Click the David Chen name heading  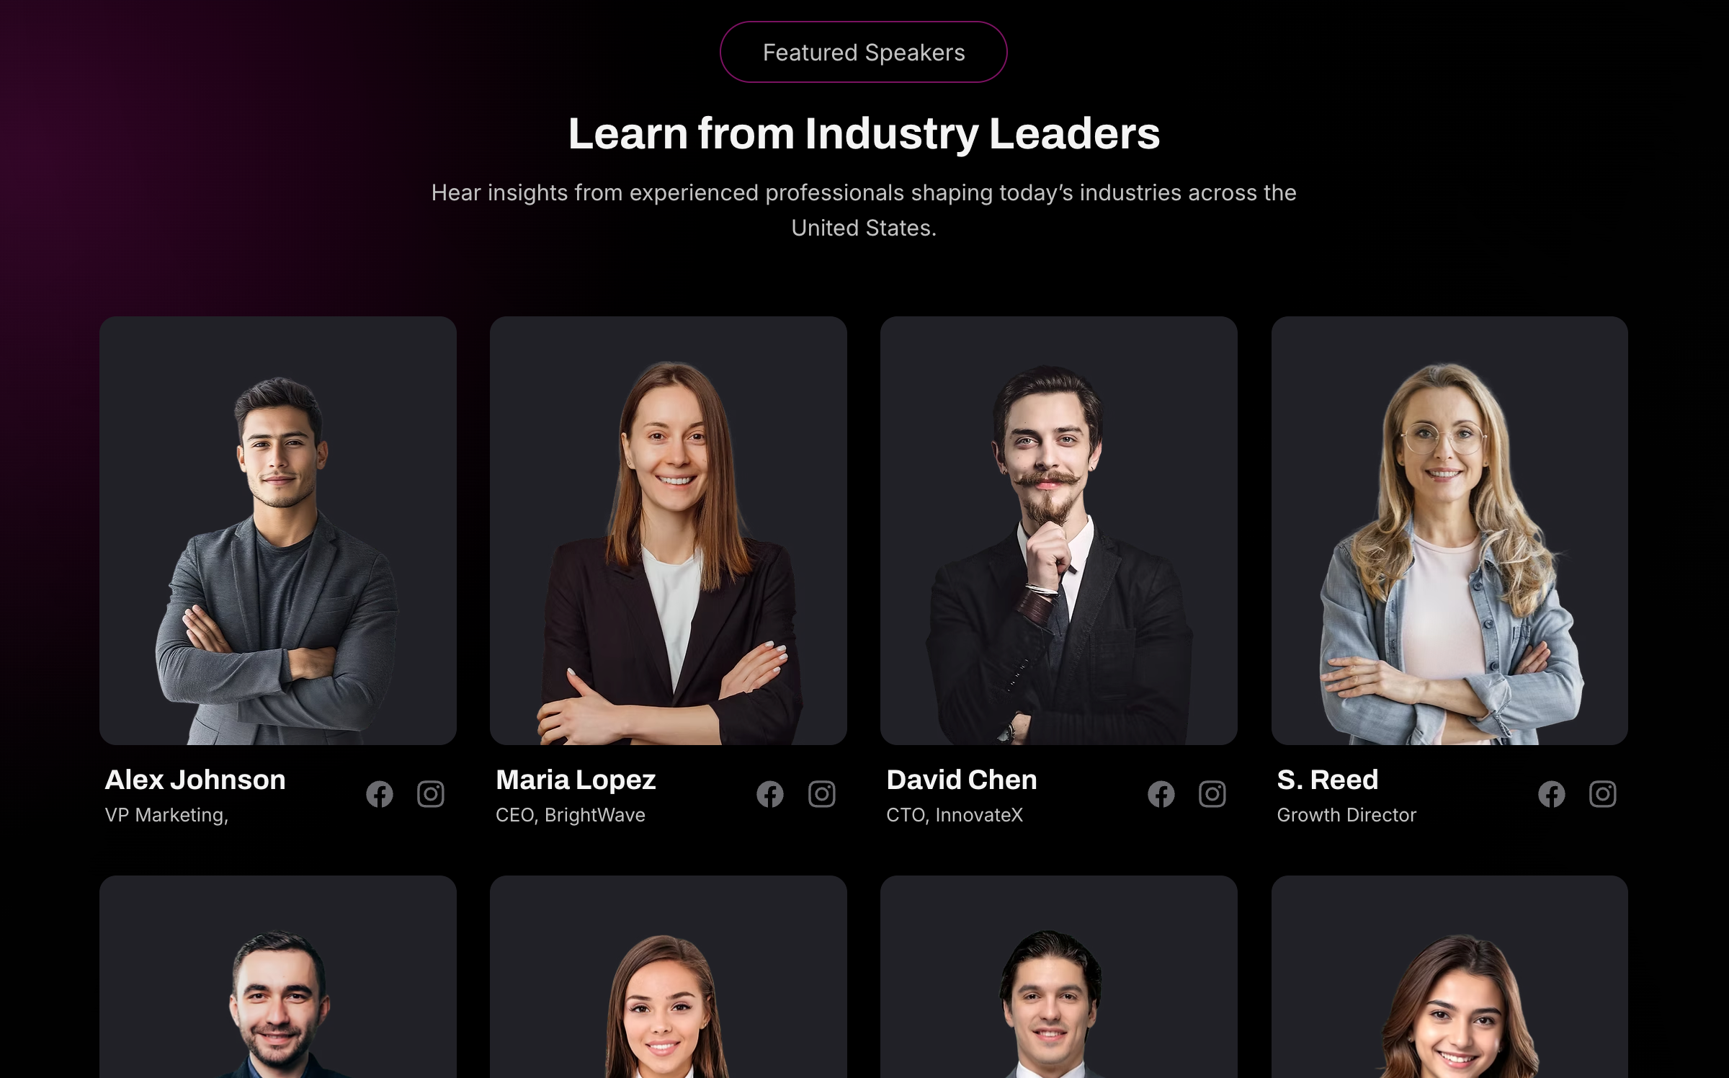point(962,780)
